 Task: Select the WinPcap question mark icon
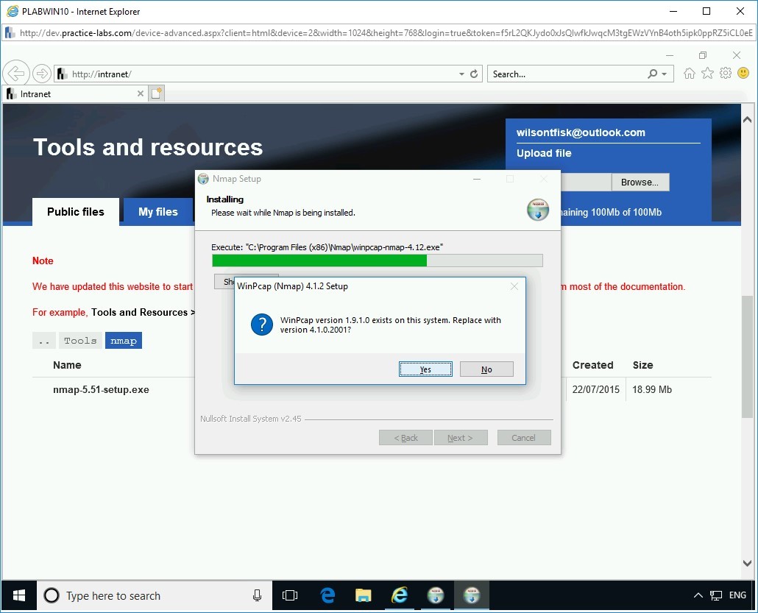tap(261, 325)
